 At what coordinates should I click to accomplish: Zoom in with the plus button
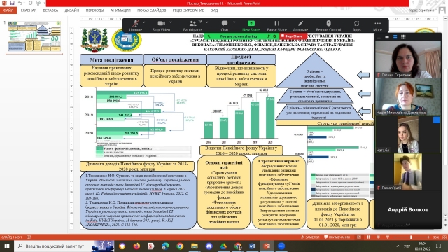(428, 237)
